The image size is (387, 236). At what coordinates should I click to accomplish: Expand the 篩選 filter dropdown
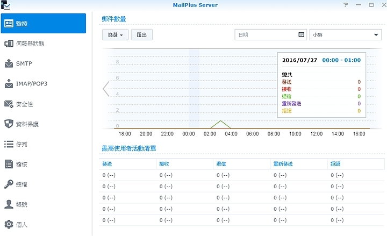point(116,34)
